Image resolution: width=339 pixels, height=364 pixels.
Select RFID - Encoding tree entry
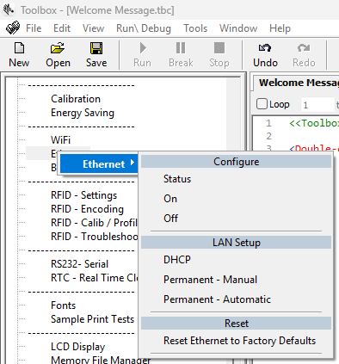[x=87, y=209]
